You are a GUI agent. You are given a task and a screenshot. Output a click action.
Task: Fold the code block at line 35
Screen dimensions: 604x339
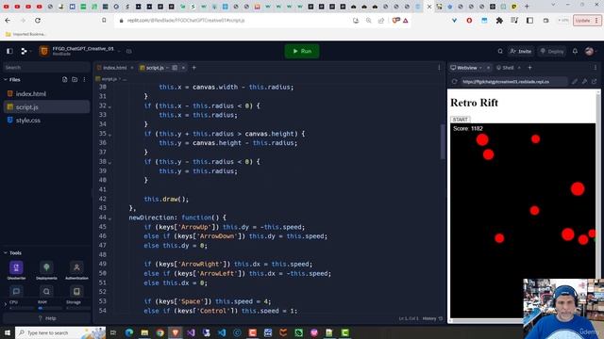click(109, 135)
